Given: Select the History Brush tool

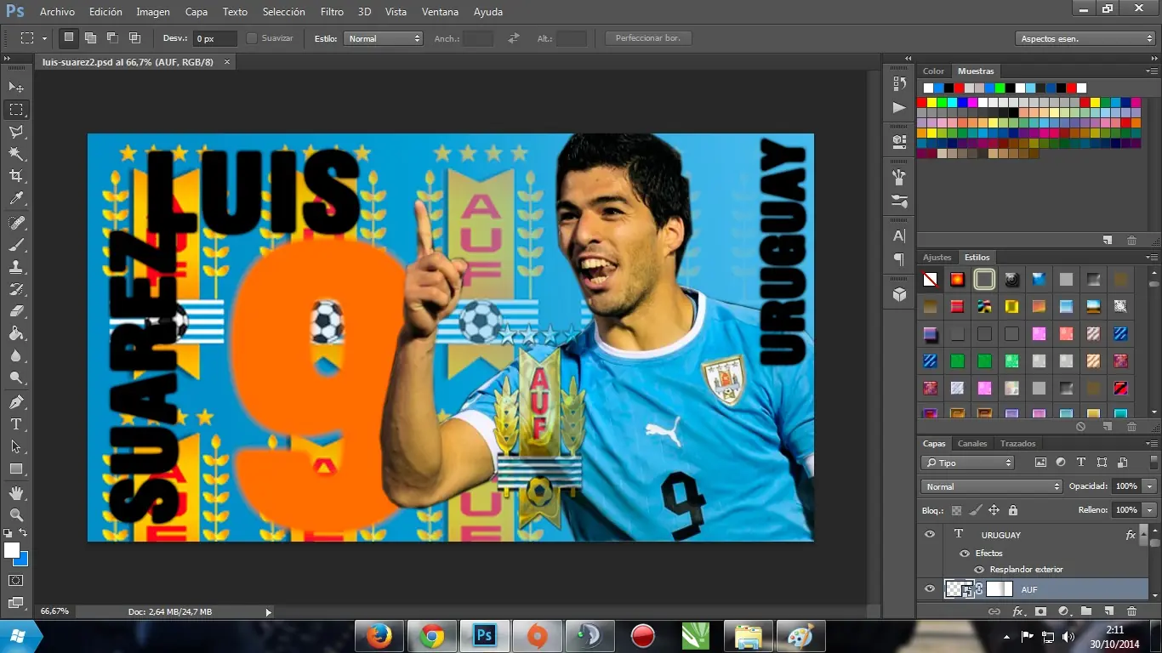Looking at the screenshot, I should click(16, 289).
